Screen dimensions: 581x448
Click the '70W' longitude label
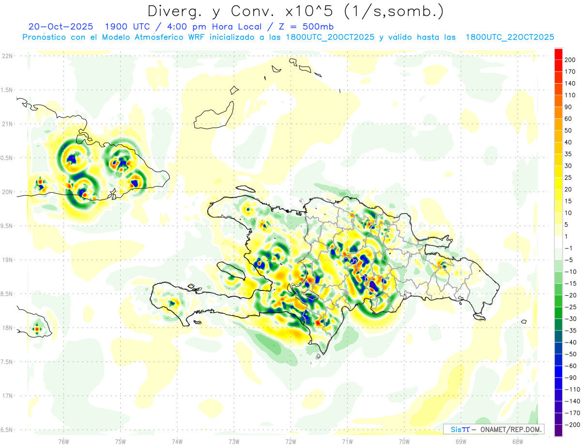404,441
